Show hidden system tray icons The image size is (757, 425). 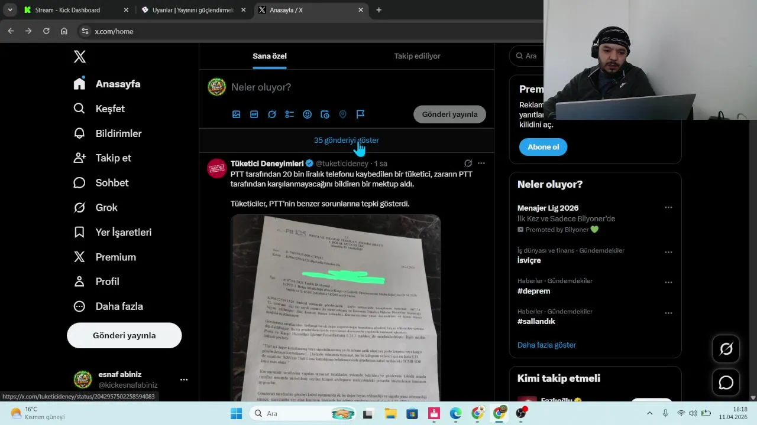coord(649,413)
